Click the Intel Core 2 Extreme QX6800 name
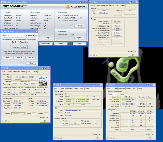 [25, 77]
